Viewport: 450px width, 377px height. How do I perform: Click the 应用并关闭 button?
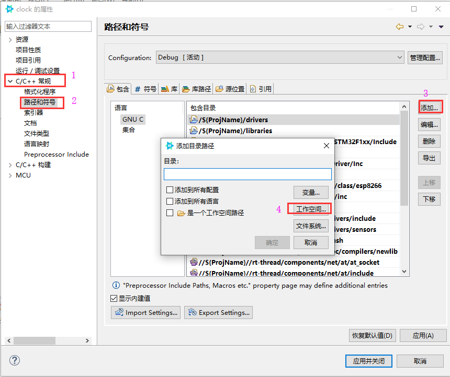tap(369, 361)
